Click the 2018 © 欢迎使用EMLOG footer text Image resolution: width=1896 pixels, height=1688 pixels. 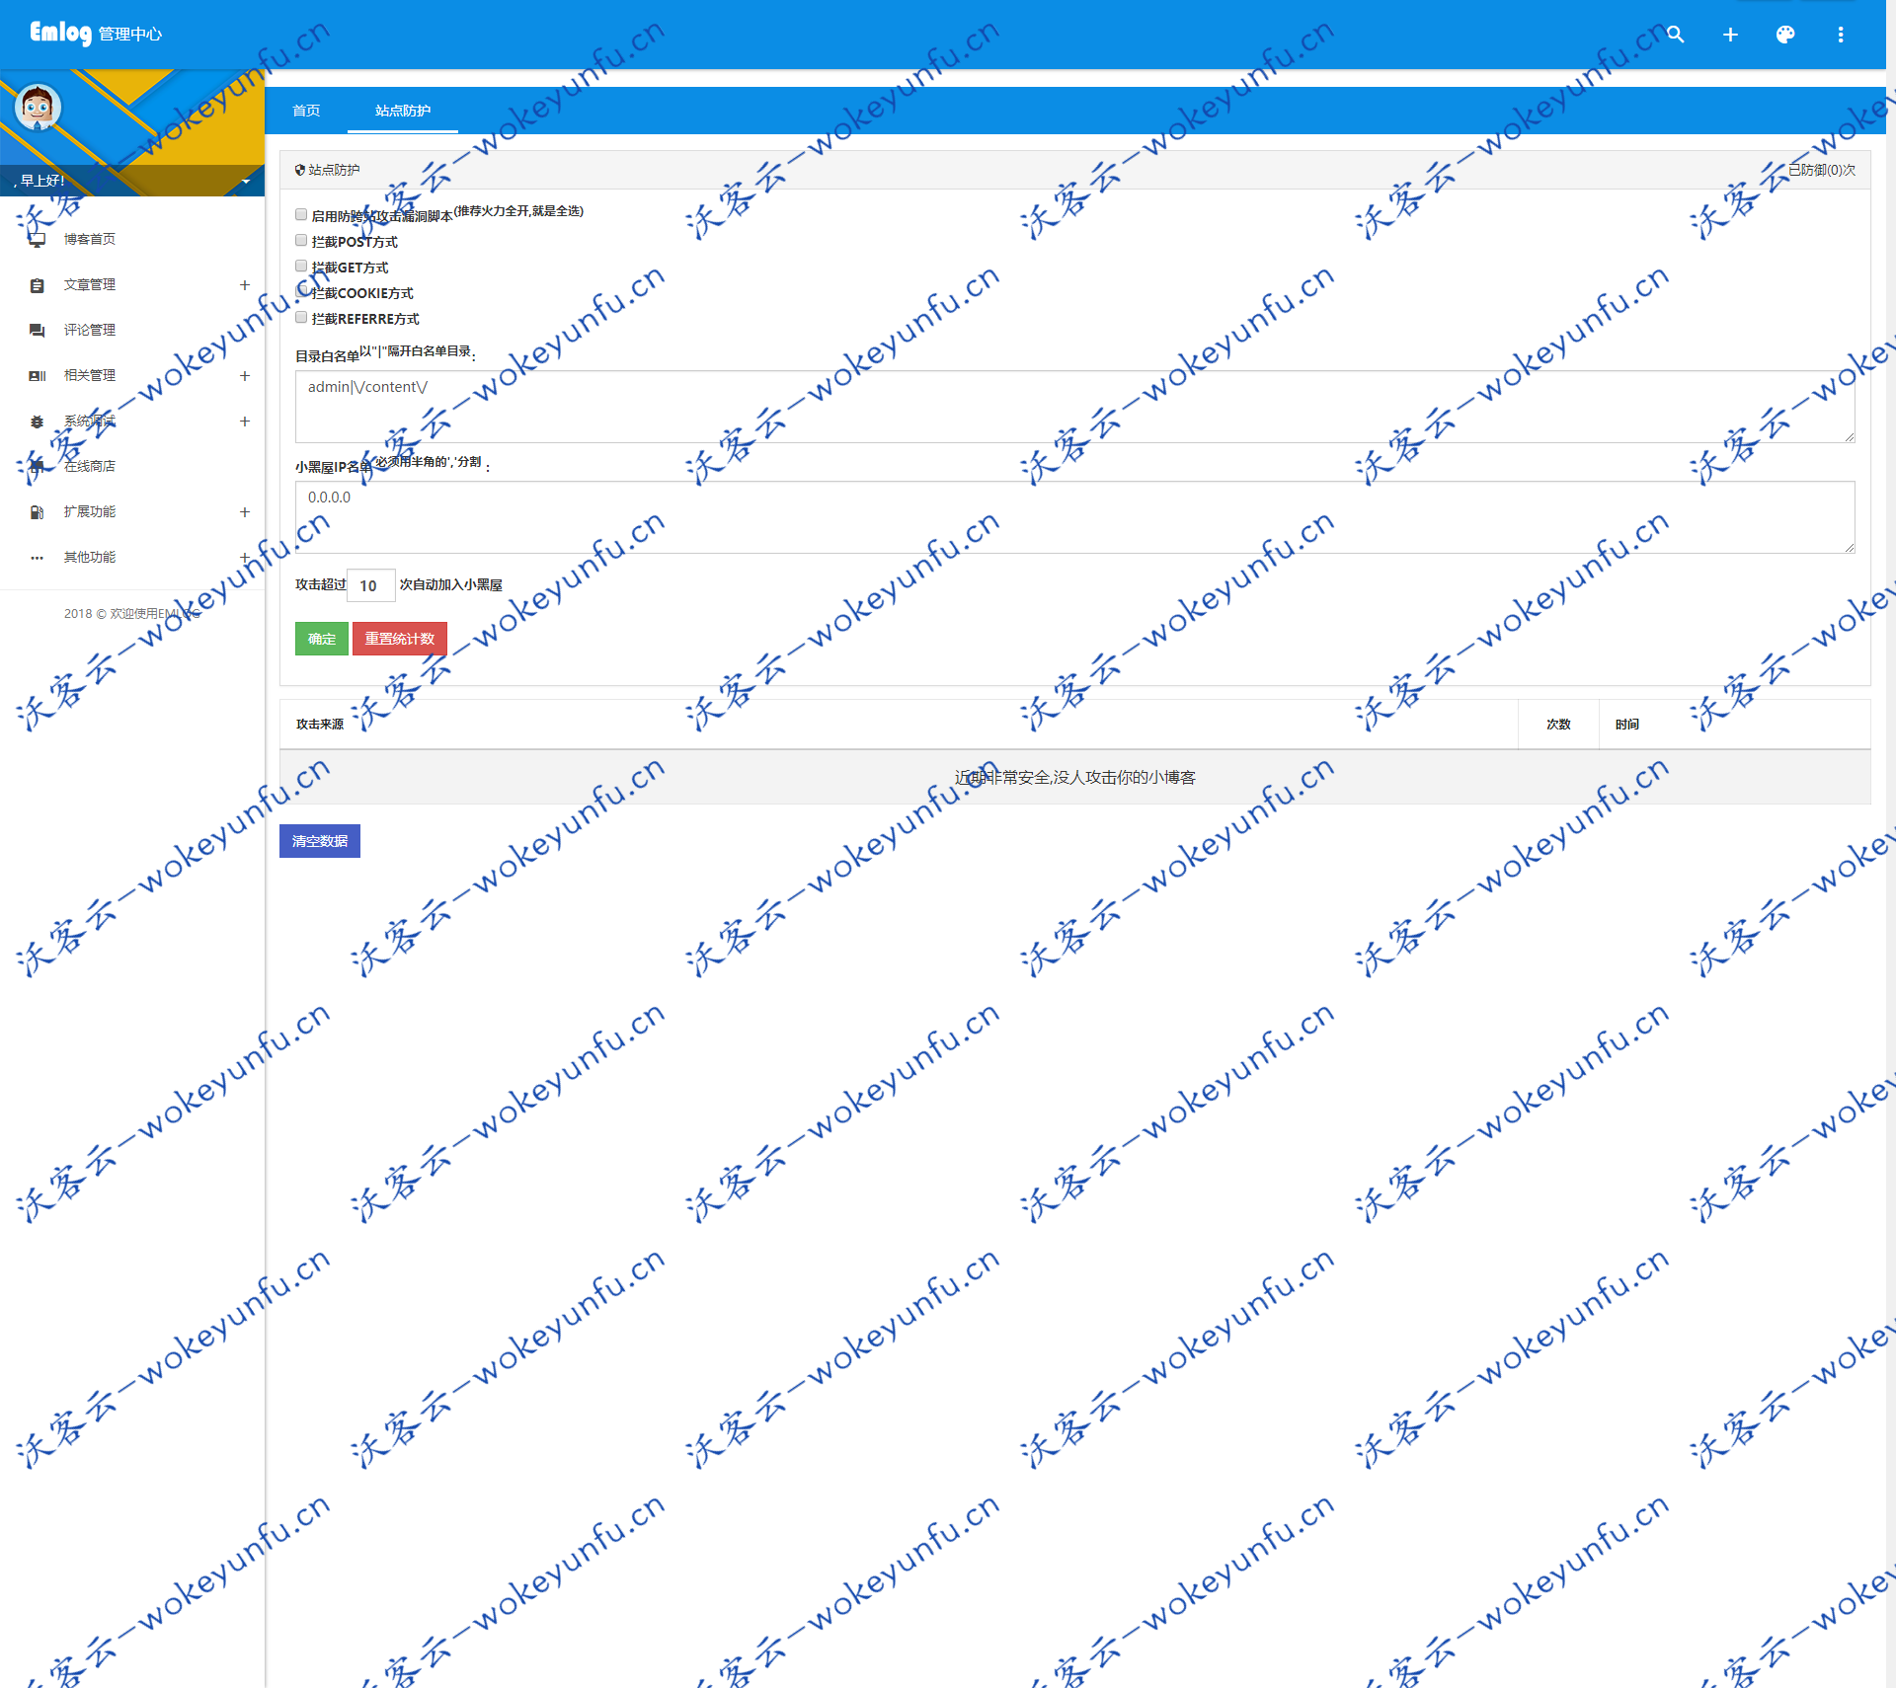(132, 614)
